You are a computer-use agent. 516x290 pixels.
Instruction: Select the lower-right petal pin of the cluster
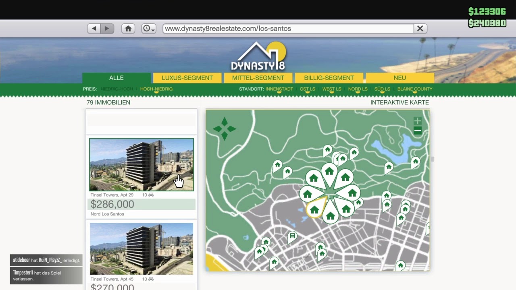pyautogui.click(x=345, y=208)
